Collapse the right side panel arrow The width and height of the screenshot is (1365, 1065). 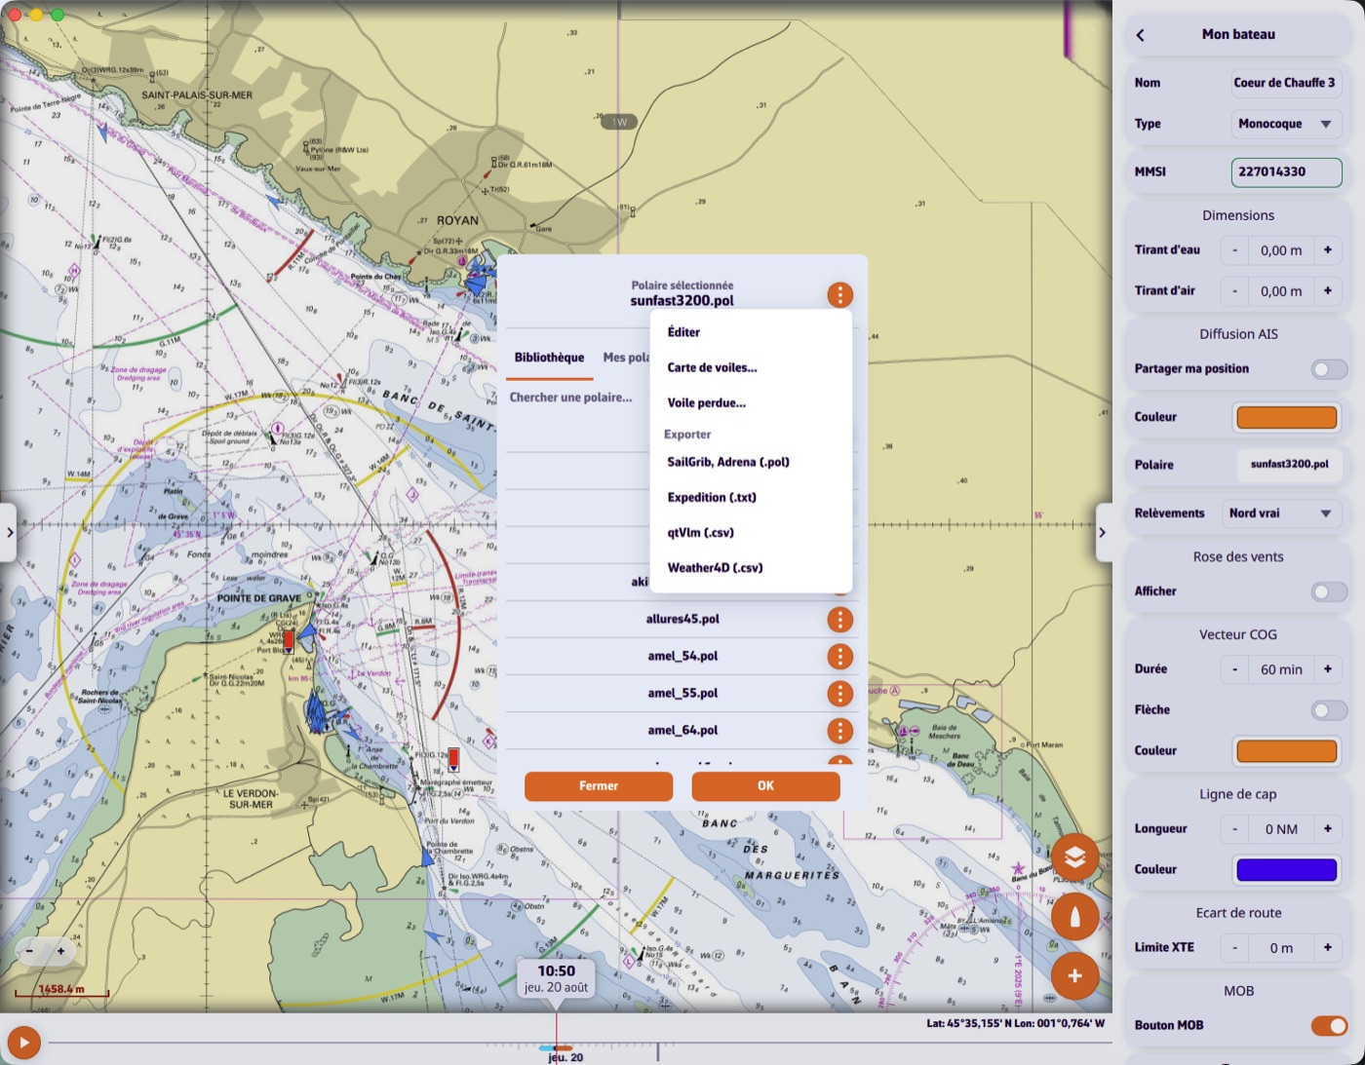pos(1103,532)
